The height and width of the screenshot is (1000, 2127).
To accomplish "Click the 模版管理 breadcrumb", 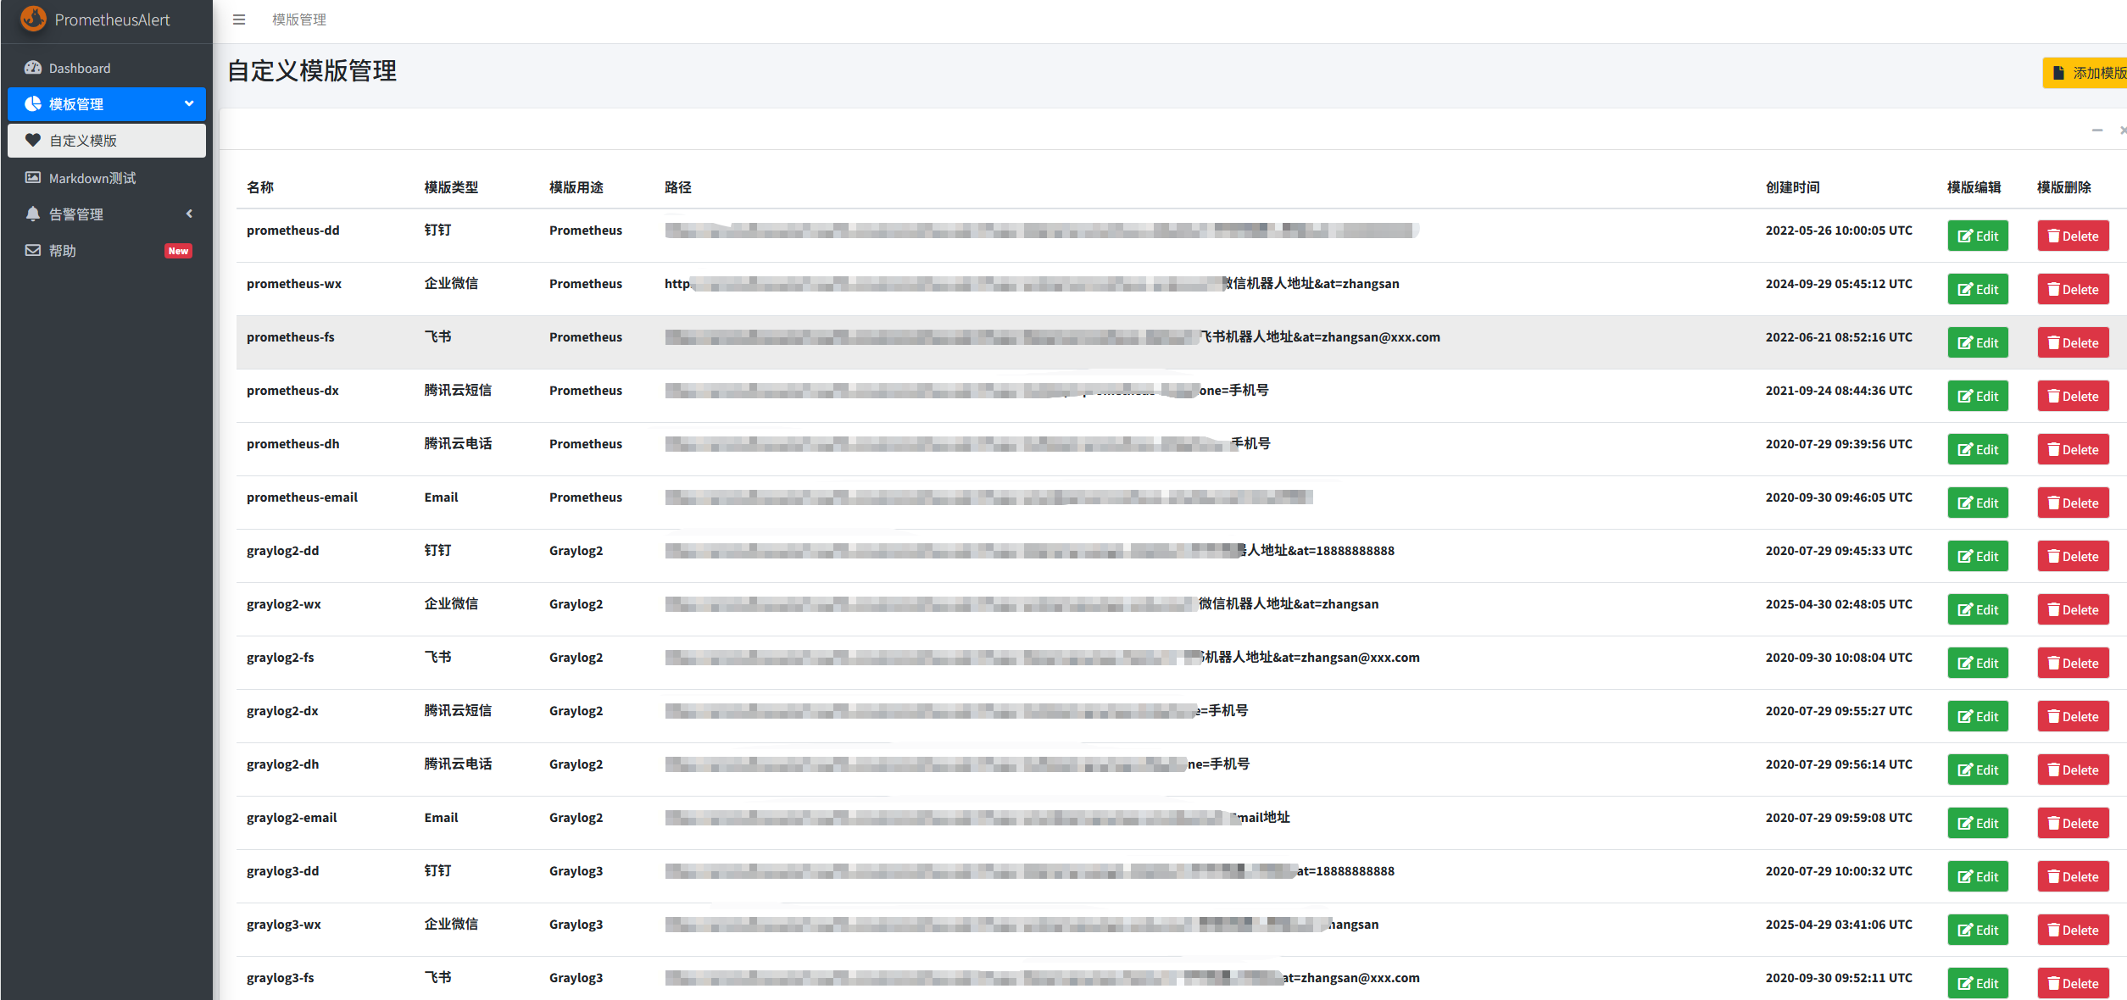I will click(299, 19).
